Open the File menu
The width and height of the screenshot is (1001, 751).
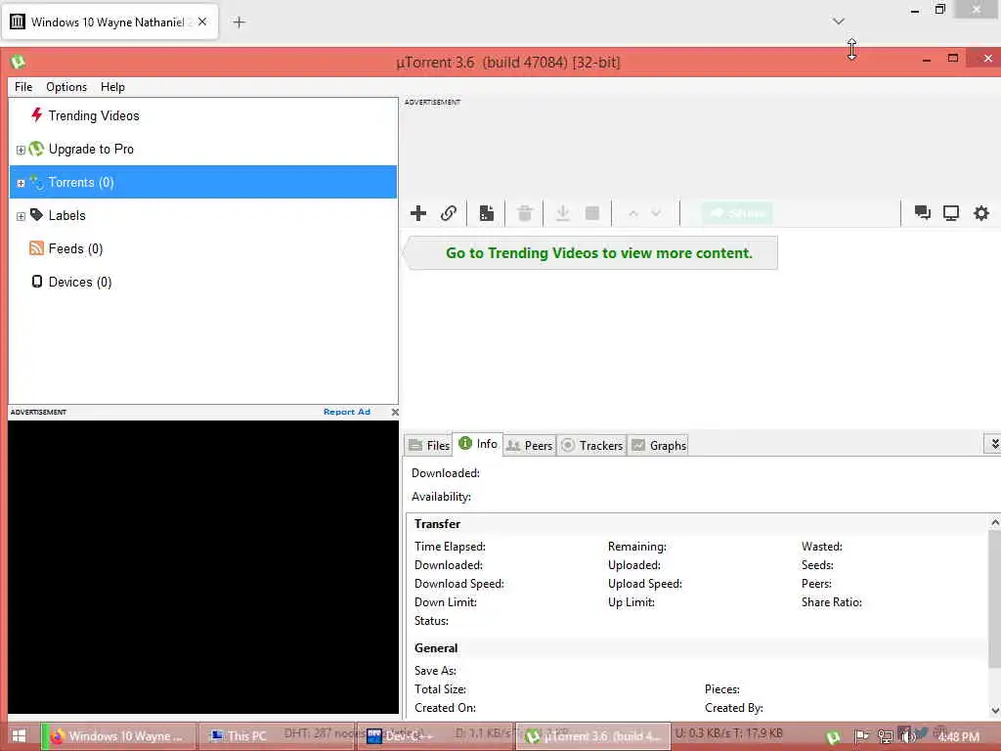[x=23, y=87]
